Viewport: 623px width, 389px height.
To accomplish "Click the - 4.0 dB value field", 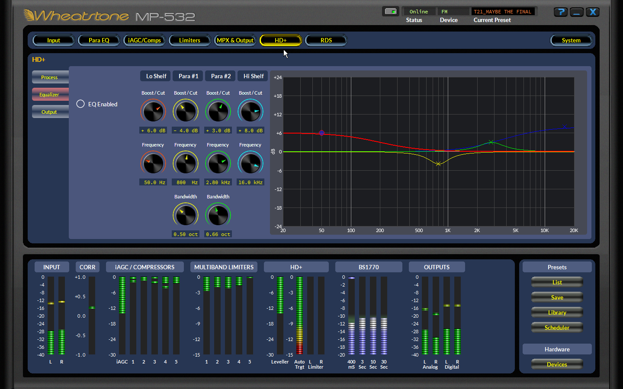I will [186, 131].
